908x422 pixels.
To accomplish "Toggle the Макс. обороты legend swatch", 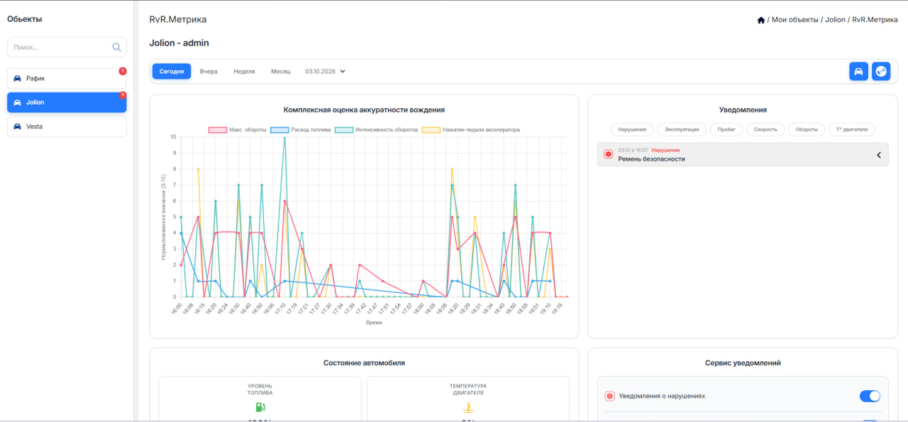I will [217, 130].
